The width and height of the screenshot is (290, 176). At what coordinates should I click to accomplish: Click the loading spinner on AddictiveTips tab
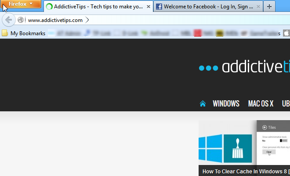click(x=49, y=7)
